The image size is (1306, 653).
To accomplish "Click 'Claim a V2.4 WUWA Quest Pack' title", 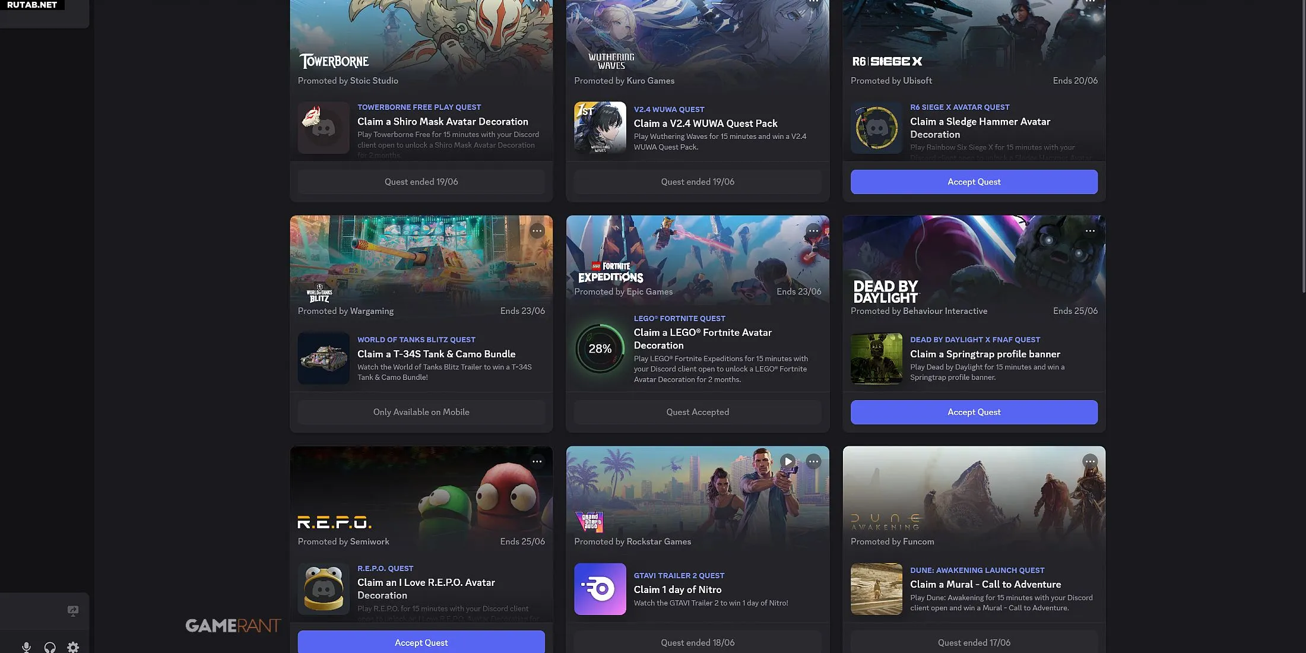I will click(x=705, y=123).
